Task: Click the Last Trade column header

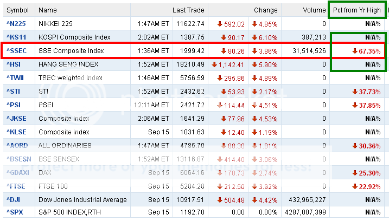Action: tap(188, 10)
